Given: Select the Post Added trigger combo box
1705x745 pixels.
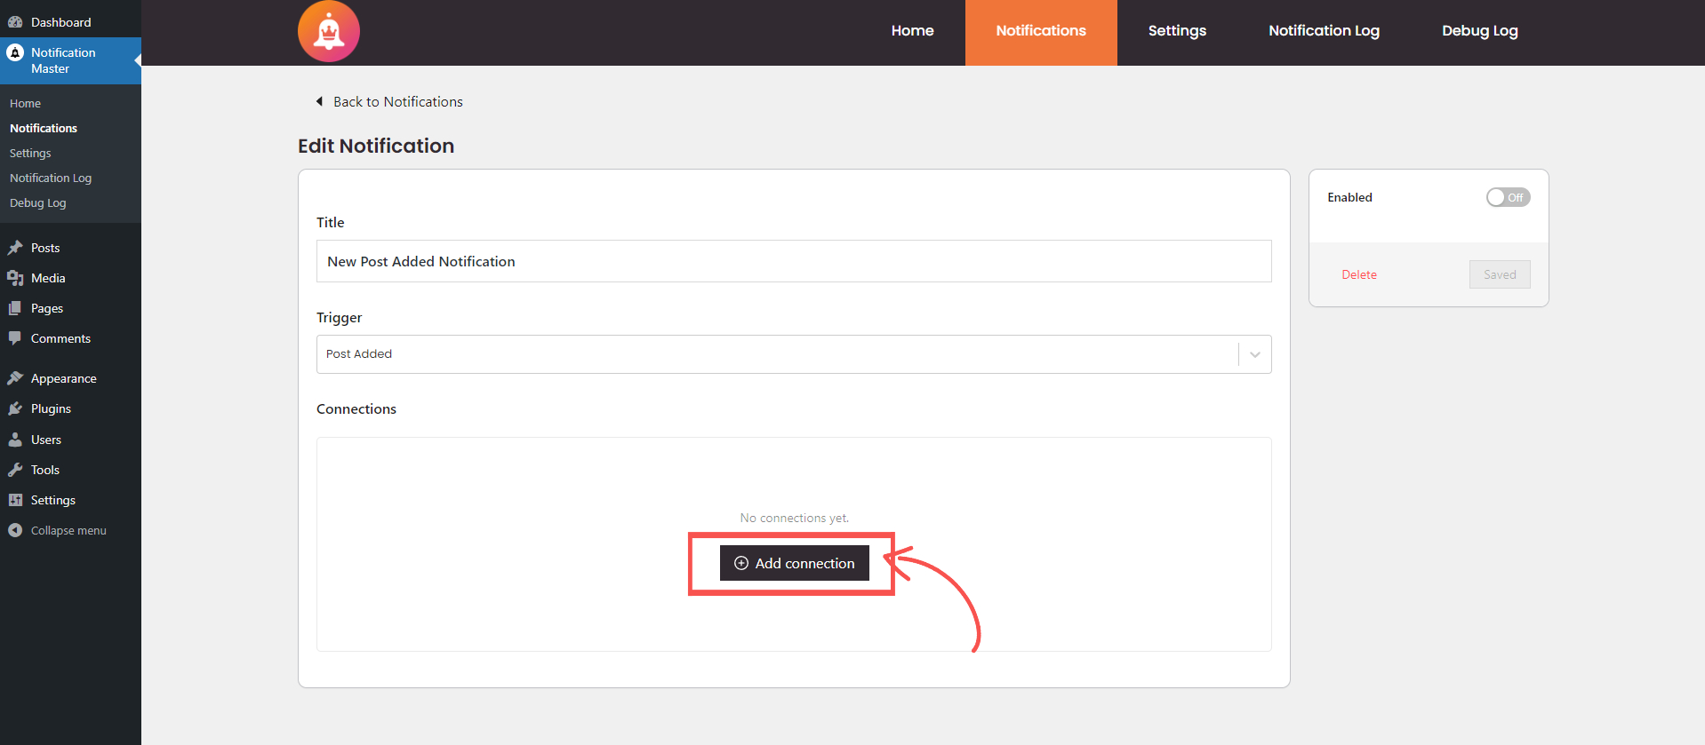Looking at the screenshot, I should tap(794, 354).
